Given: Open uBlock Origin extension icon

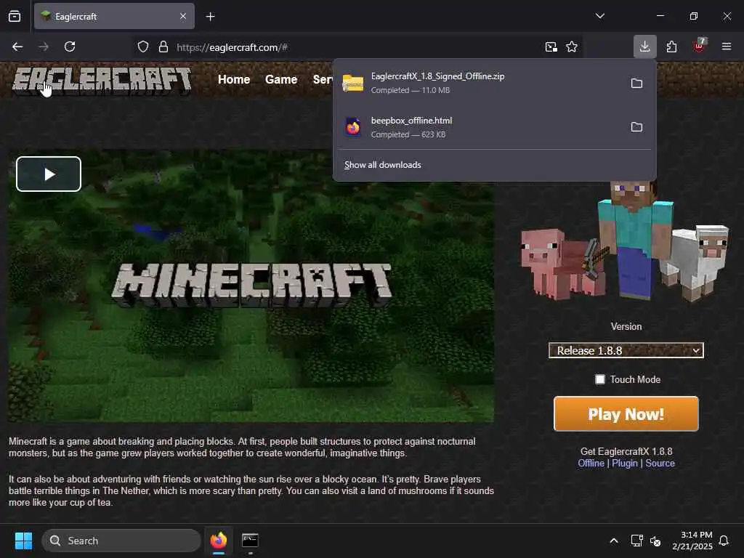Looking at the screenshot, I should coord(699,46).
